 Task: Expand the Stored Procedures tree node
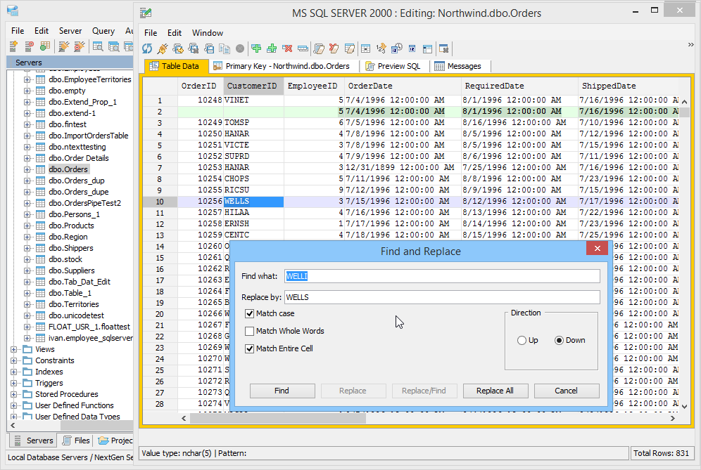[x=15, y=394]
